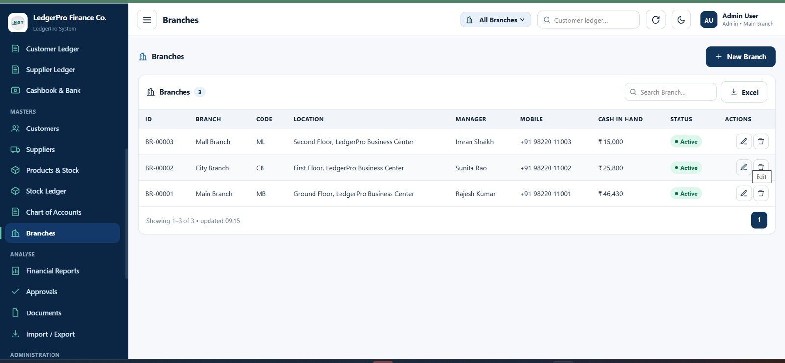This screenshot has height=363, width=785.
Task: Click the ID column header
Action: [149, 119]
